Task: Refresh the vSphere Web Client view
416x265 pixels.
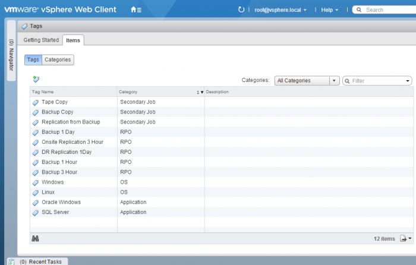Action: pos(241,10)
